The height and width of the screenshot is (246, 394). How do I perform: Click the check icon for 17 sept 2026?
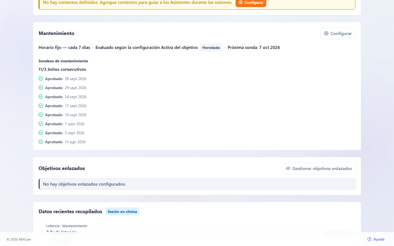pos(41,106)
